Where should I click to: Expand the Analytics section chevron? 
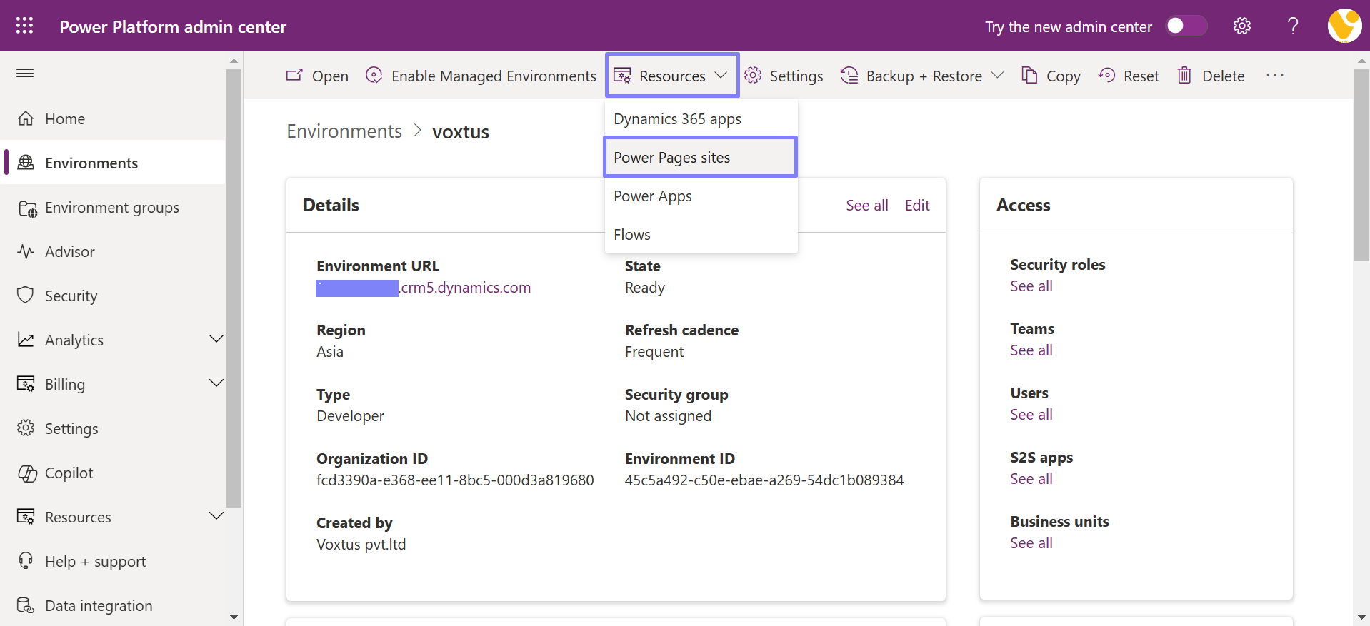216,339
